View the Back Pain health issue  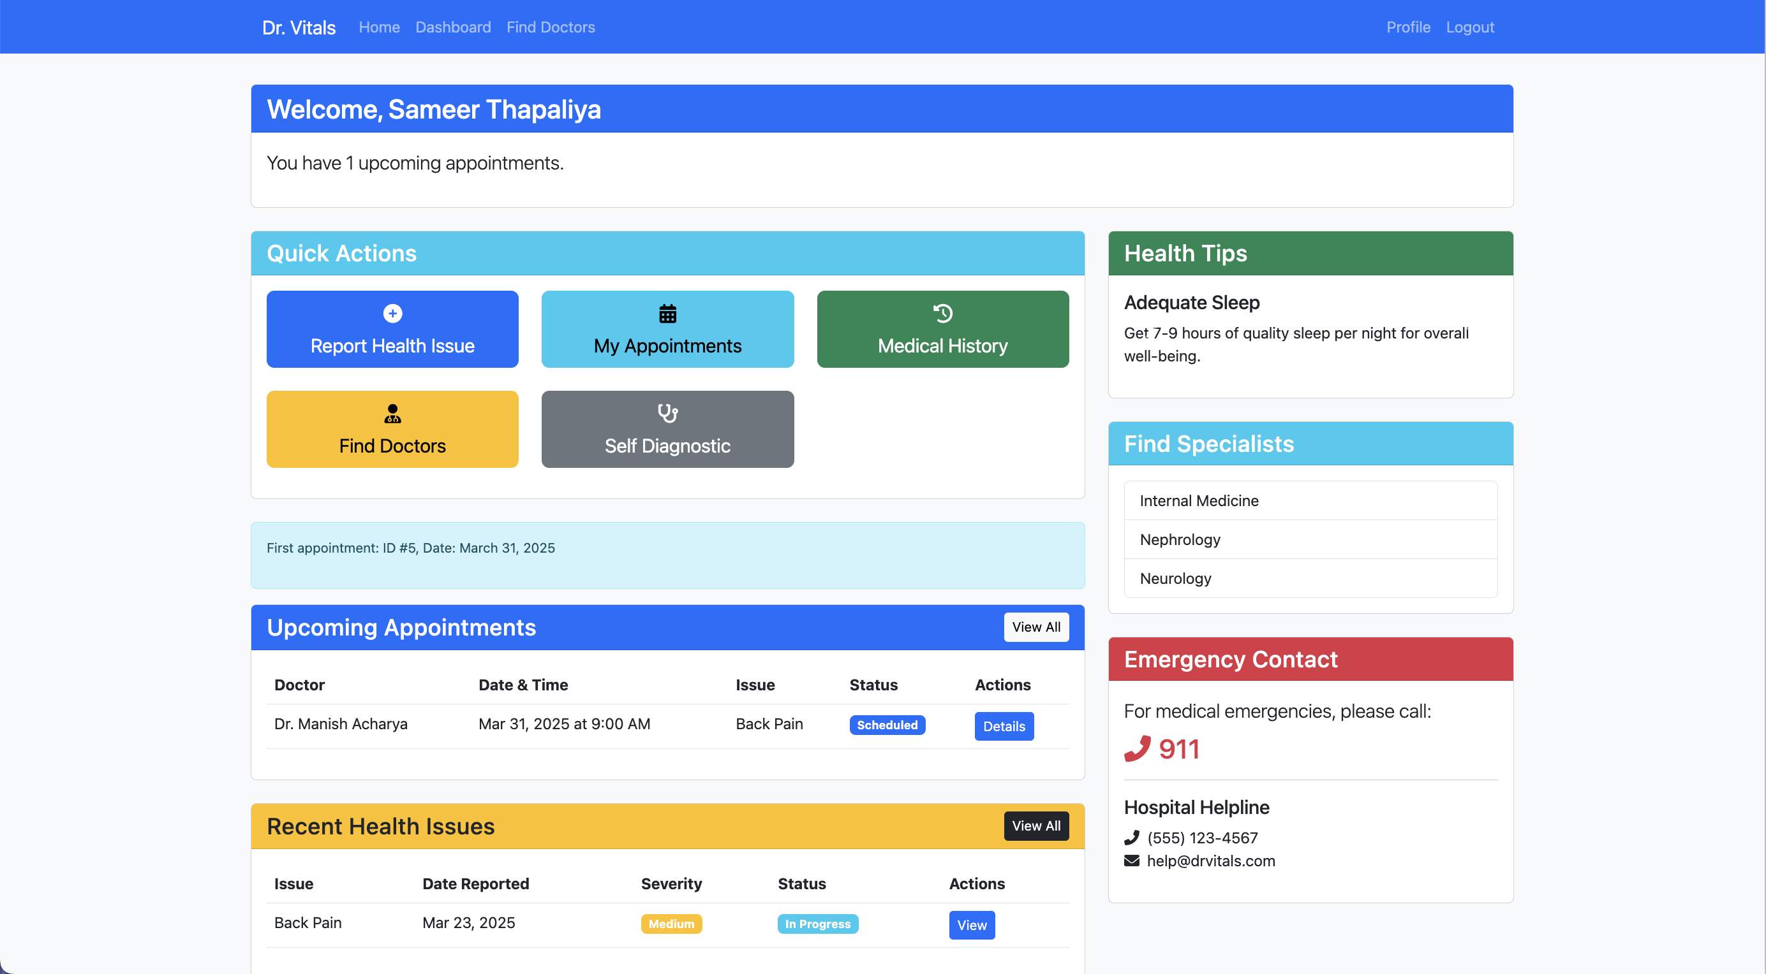pos(972,925)
